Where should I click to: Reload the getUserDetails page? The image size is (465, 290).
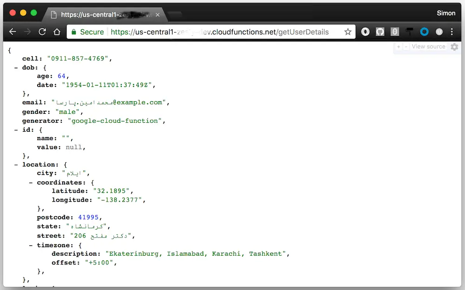42,32
